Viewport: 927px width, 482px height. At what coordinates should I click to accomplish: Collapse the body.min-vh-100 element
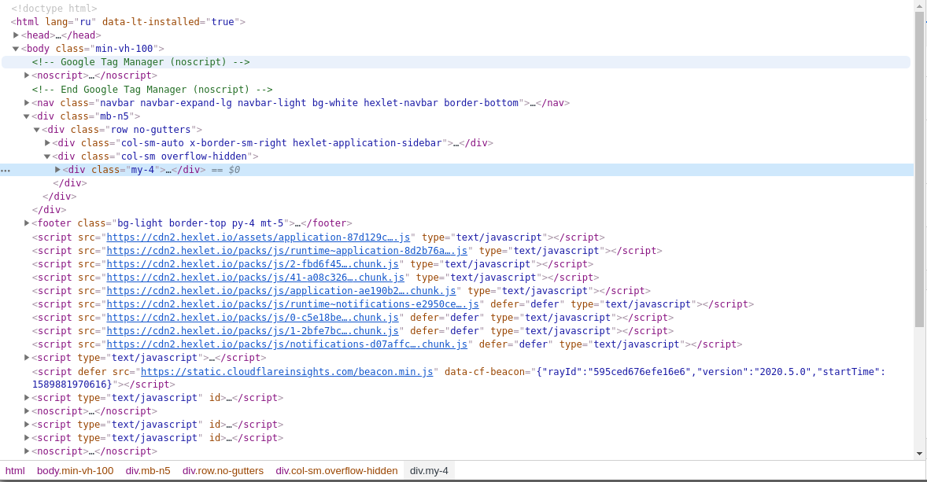[16, 48]
